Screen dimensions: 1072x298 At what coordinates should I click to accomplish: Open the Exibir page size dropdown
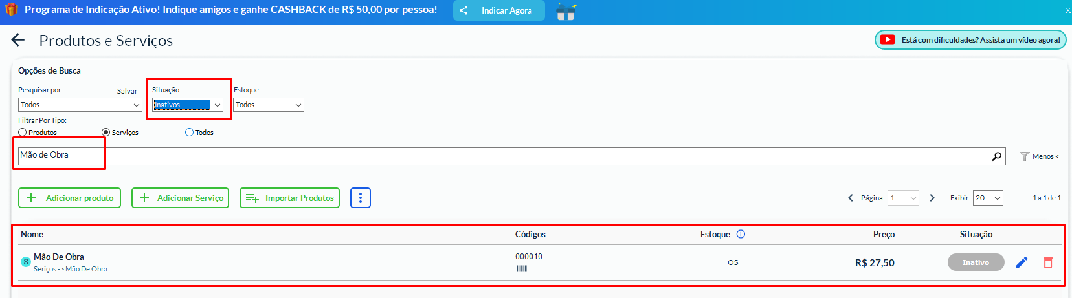click(x=988, y=198)
